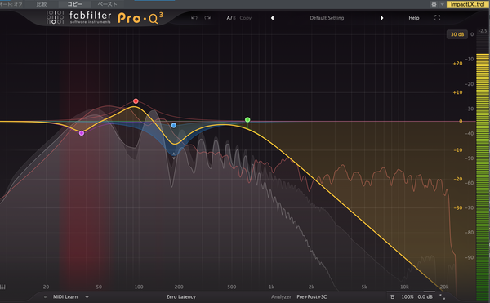The width and height of the screenshot is (490, 303).
Task: Click the redo arrow icon
Action: coord(207,18)
